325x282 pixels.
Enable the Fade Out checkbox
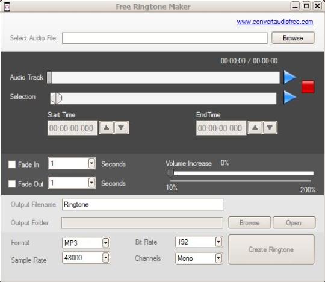[12, 184]
